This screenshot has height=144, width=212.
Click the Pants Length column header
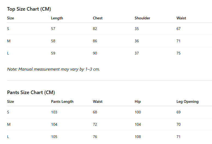click(x=62, y=102)
